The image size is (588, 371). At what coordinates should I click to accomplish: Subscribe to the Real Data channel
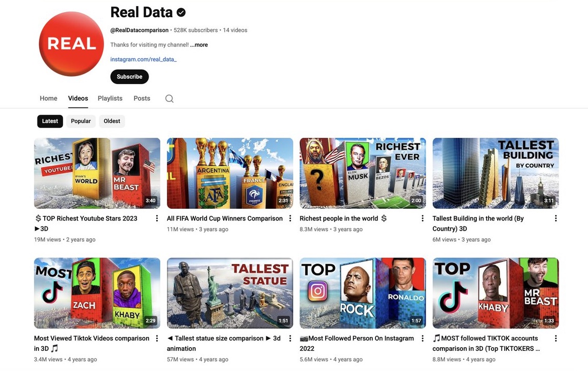(x=129, y=77)
